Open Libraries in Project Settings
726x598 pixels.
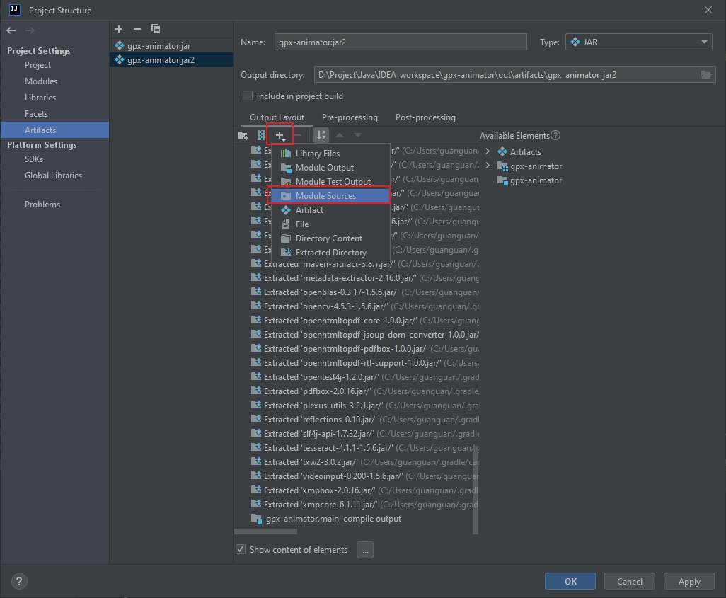coord(40,97)
